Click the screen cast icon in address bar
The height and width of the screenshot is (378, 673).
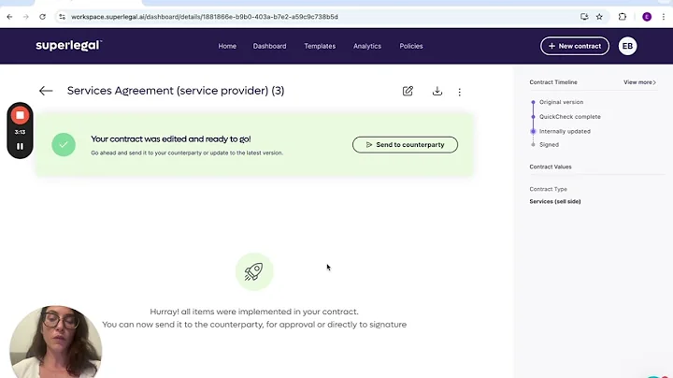point(584,17)
